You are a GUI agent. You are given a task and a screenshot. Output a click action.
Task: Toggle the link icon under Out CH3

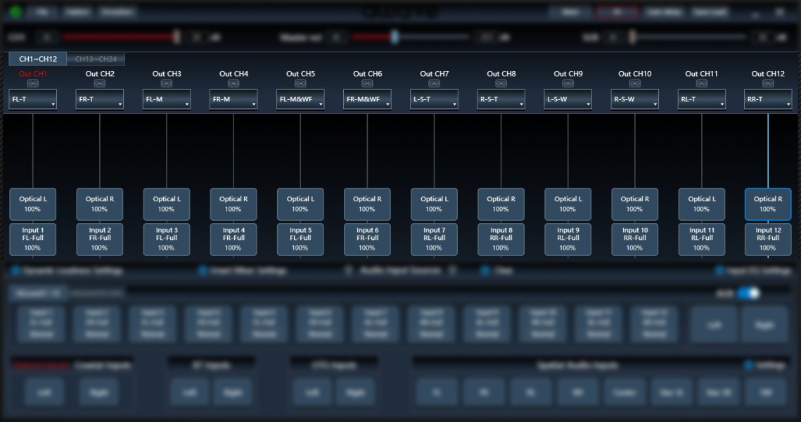click(x=167, y=83)
